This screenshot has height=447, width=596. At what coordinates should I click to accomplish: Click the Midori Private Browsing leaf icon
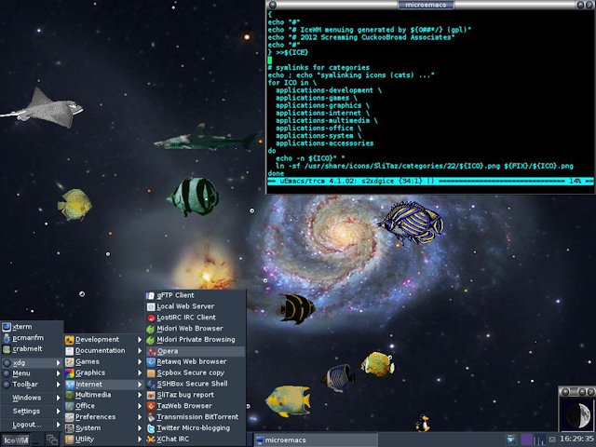(x=151, y=340)
